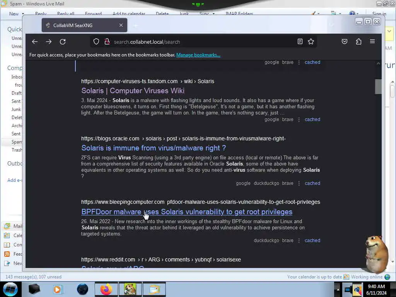Viewport: 396px width, 297px height.
Task: Expand options dots for fandom wiki result
Action: point(299,119)
